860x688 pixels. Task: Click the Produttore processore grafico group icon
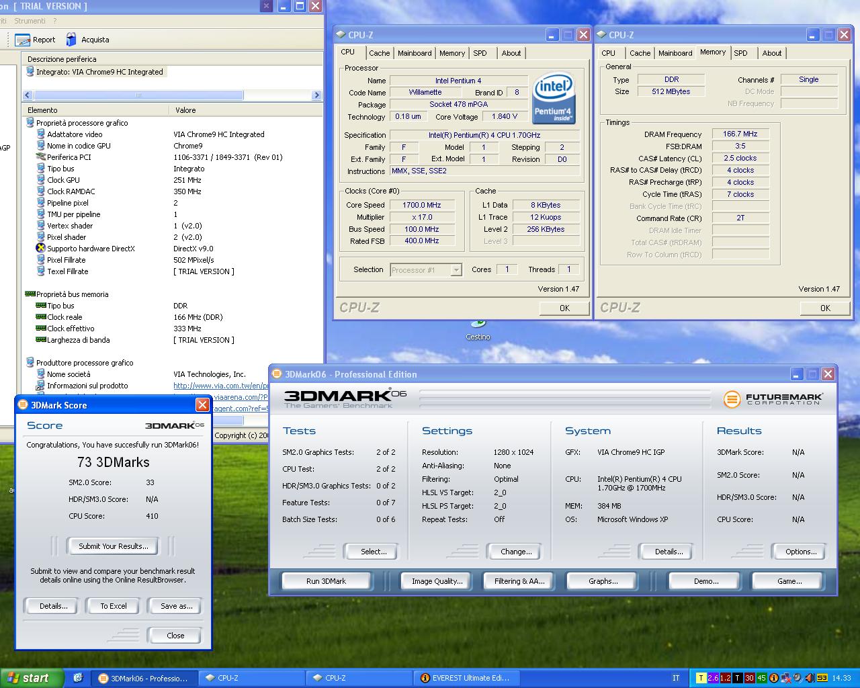30,363
